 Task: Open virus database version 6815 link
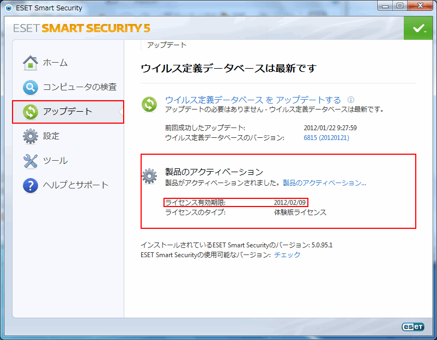pos(326,138)
